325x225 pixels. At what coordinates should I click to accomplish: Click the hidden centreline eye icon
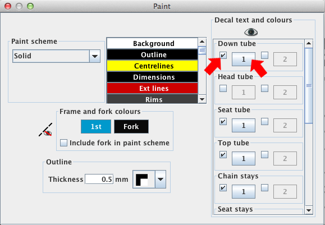[x=45, y=130]
